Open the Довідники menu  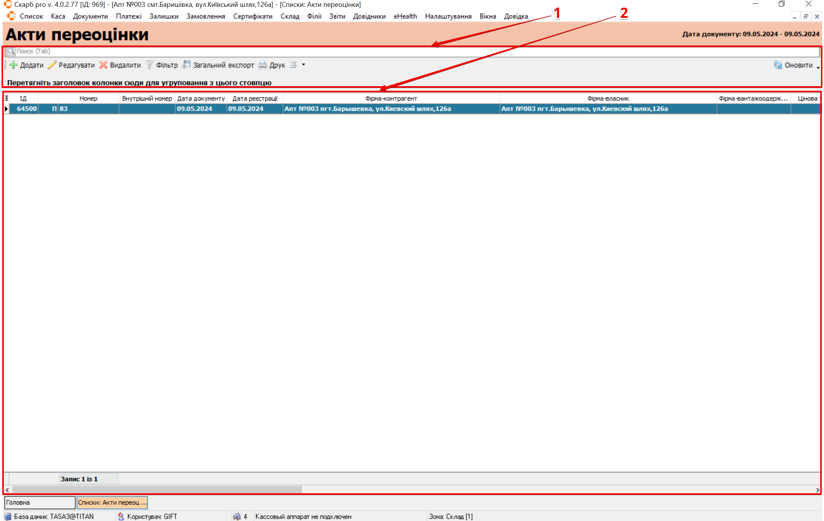pos(369,16)
